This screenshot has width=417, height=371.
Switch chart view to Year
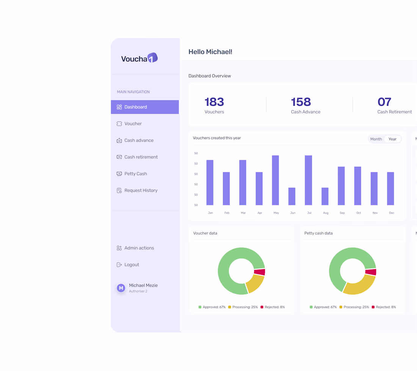pyautogui.click(x=392, y=139)
